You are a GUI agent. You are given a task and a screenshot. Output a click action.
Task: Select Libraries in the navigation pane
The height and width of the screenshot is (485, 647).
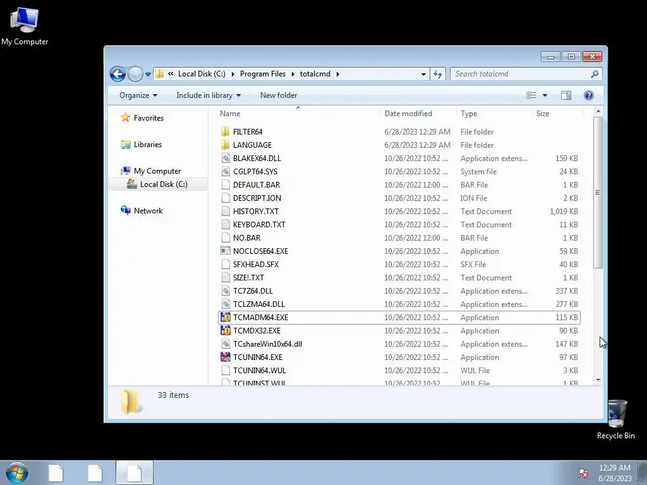tap(141, 145)
